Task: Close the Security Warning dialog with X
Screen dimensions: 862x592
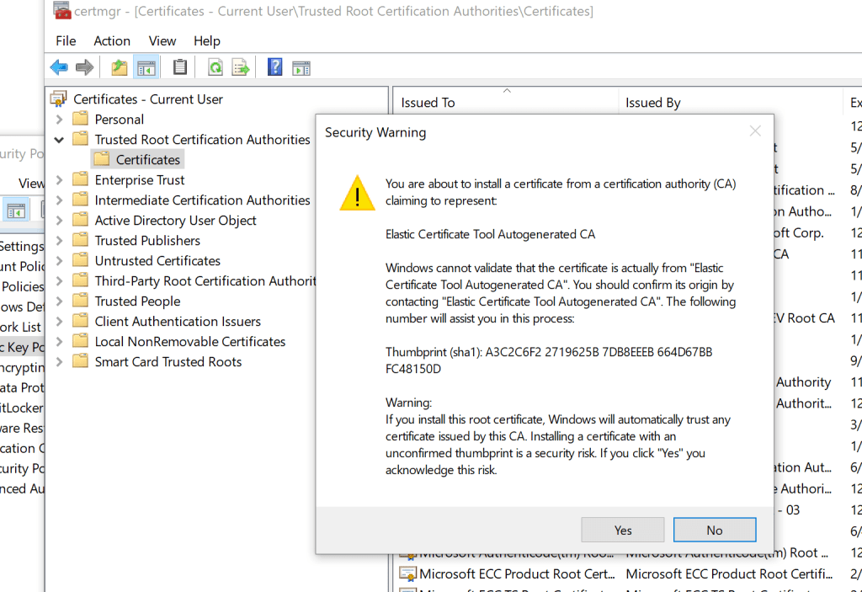Action: coord(755,131)
